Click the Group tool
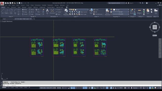 pos(132,11)
